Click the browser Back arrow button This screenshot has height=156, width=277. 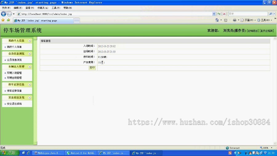tap(3, 14)
